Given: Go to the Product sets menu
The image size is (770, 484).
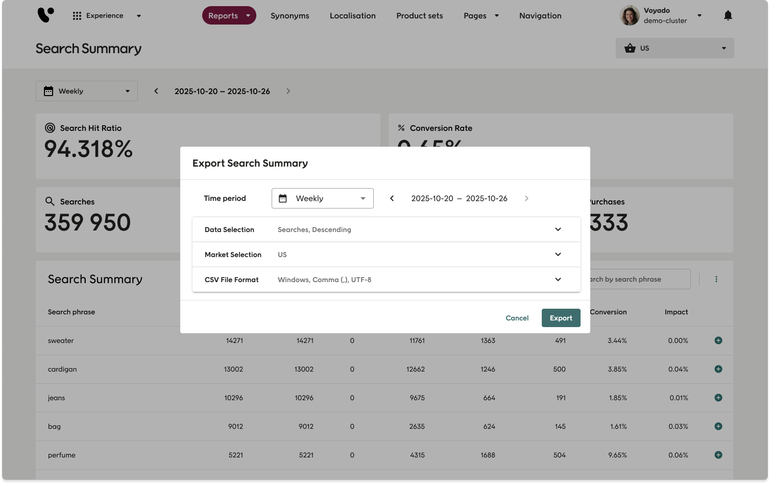Looking at the screenshot, I should coord(419,16).
